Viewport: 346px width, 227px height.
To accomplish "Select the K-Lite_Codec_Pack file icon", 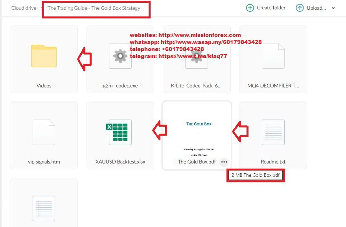I will (196, 56).
